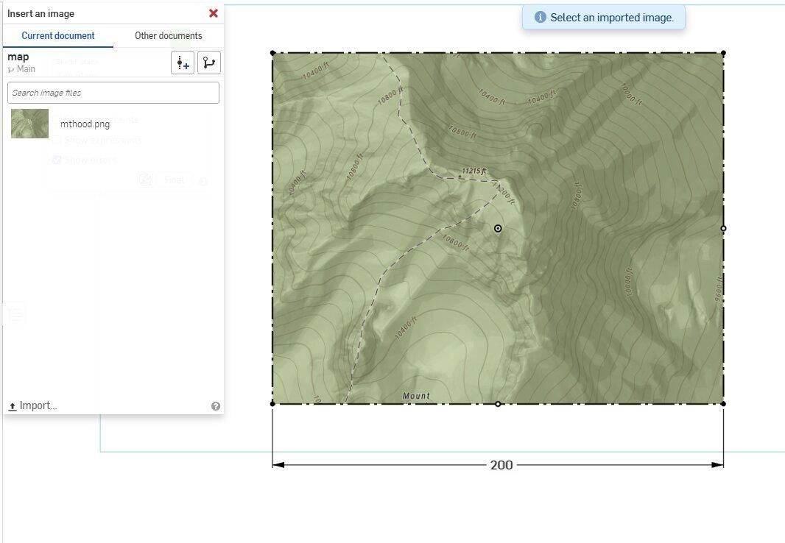This screenshot has width=785, height=543.
Task: Click the top-right corner point of image
Action: pos(723,53)
